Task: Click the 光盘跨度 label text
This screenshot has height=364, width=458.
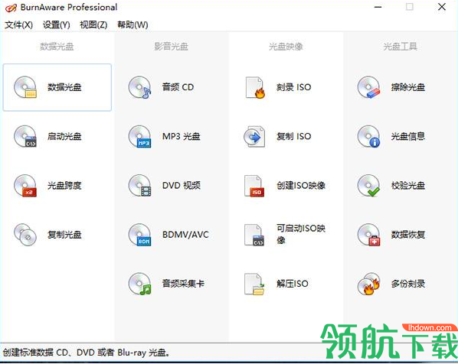Action: tap(64, 186)
